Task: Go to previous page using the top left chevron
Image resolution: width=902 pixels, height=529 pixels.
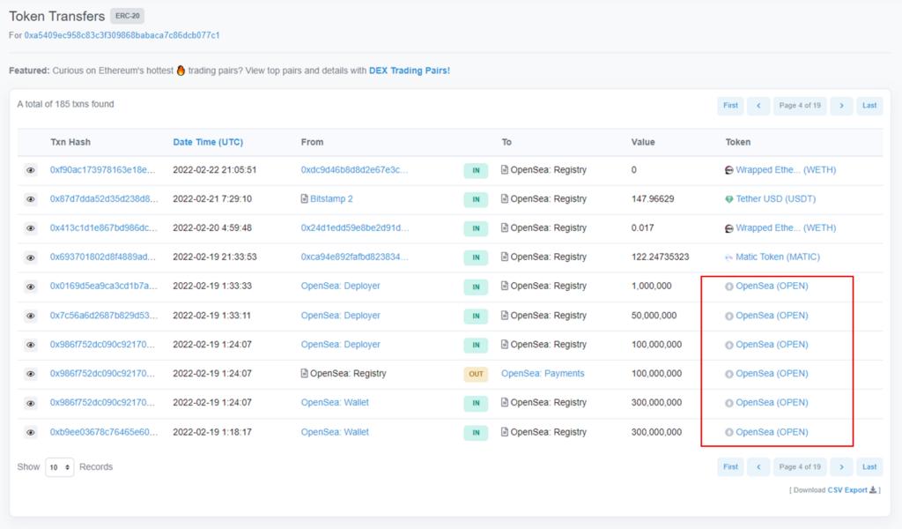Action: (x=758, y=106)
